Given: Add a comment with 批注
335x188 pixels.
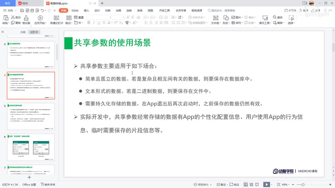Looking at the screenshot, I should pos(234,185).
